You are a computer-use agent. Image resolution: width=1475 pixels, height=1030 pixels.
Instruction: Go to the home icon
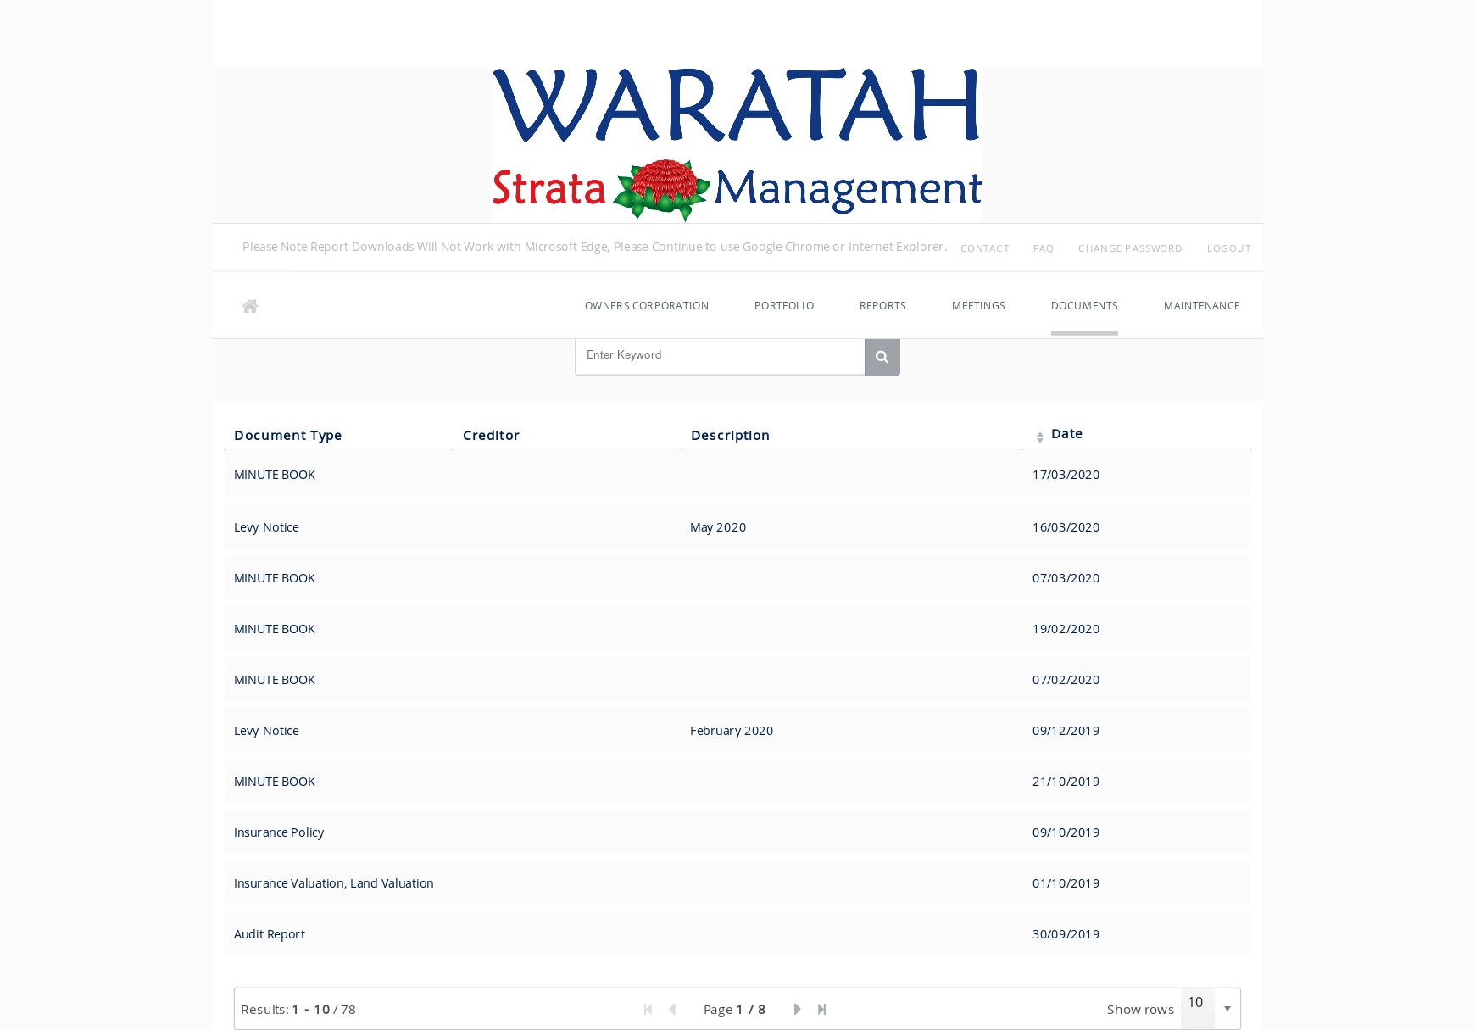click(249, 306)
